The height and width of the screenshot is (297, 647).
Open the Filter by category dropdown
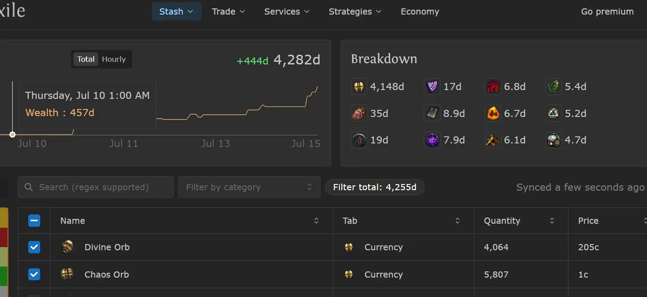tap(249, 187)
